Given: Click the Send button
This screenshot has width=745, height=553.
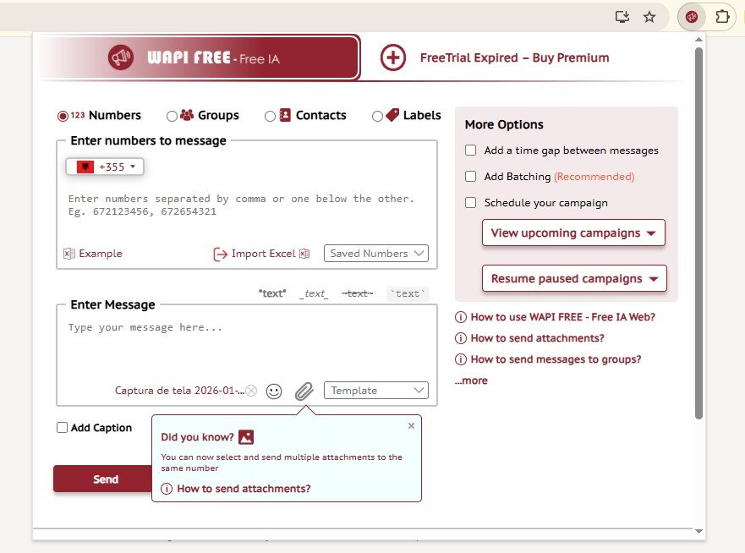Looking at the screenshot, I should point(104,479).
